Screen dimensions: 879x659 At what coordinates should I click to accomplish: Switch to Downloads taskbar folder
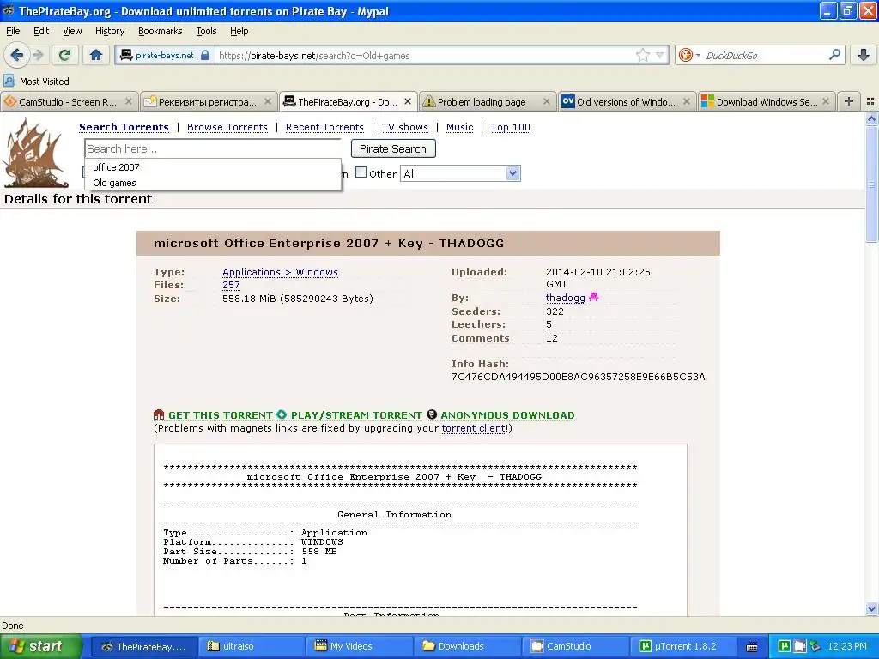[468, 646]
